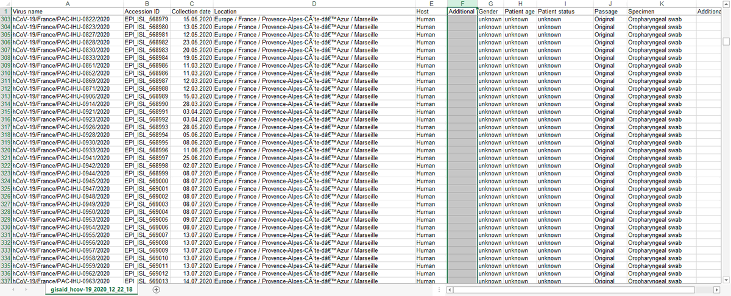Image resolution: width=731 pixels, height=296 pixels.
Task: Select column A header
Action: (x=67, y=4)
